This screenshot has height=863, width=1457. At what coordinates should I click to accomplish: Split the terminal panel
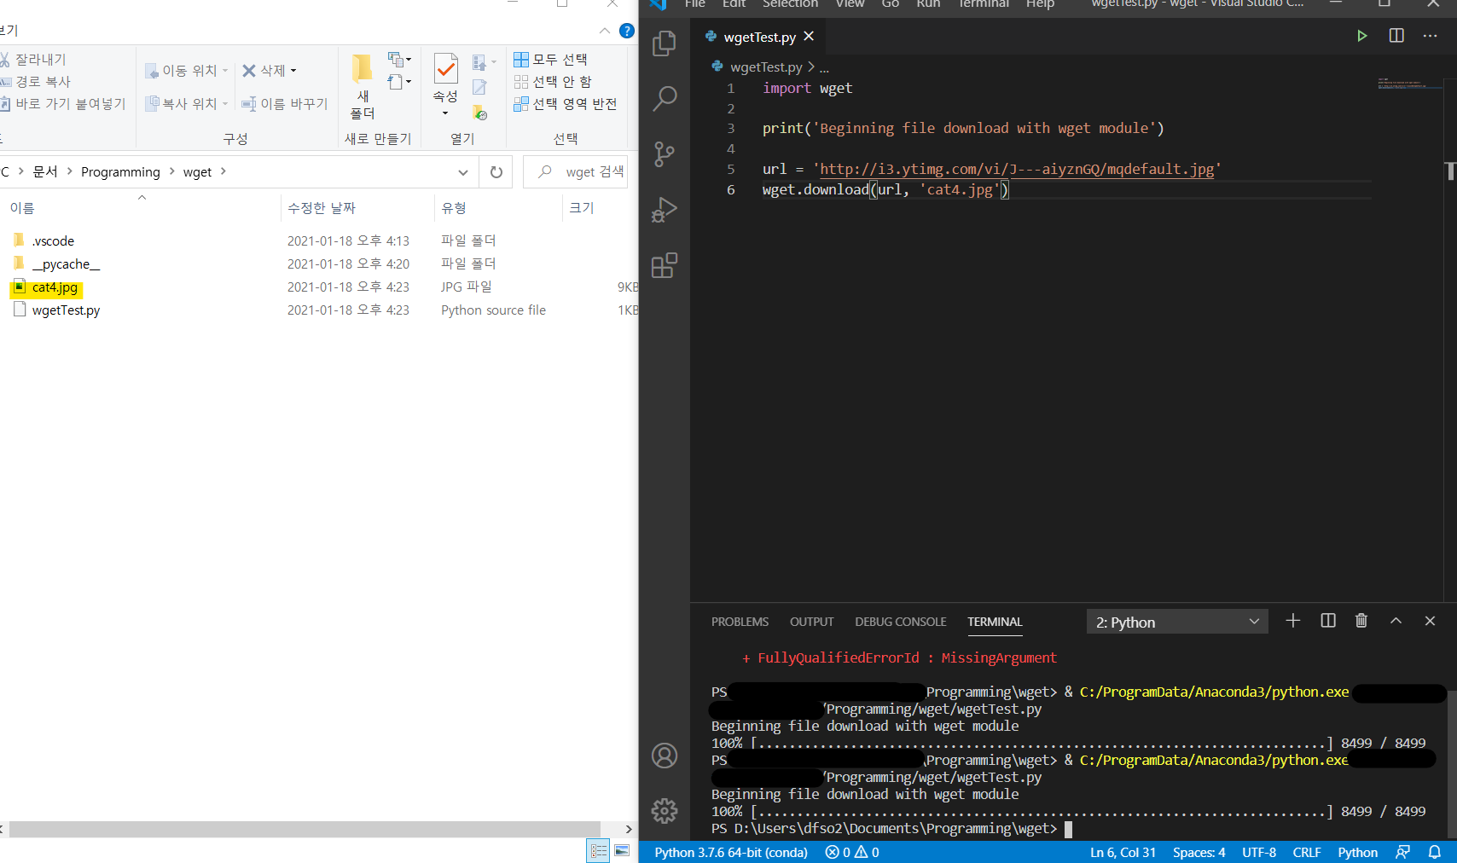[x=1328, y=621]
